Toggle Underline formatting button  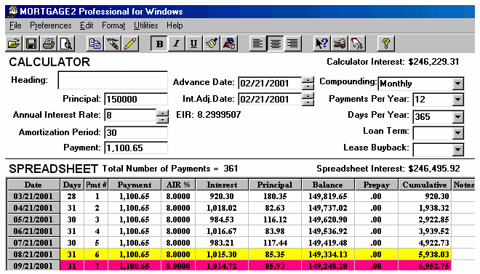(193, 44)
